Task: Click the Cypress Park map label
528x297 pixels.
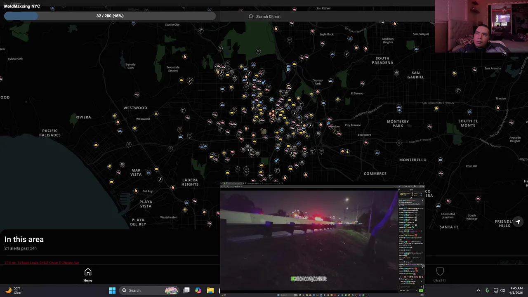Action: (318, 82)
